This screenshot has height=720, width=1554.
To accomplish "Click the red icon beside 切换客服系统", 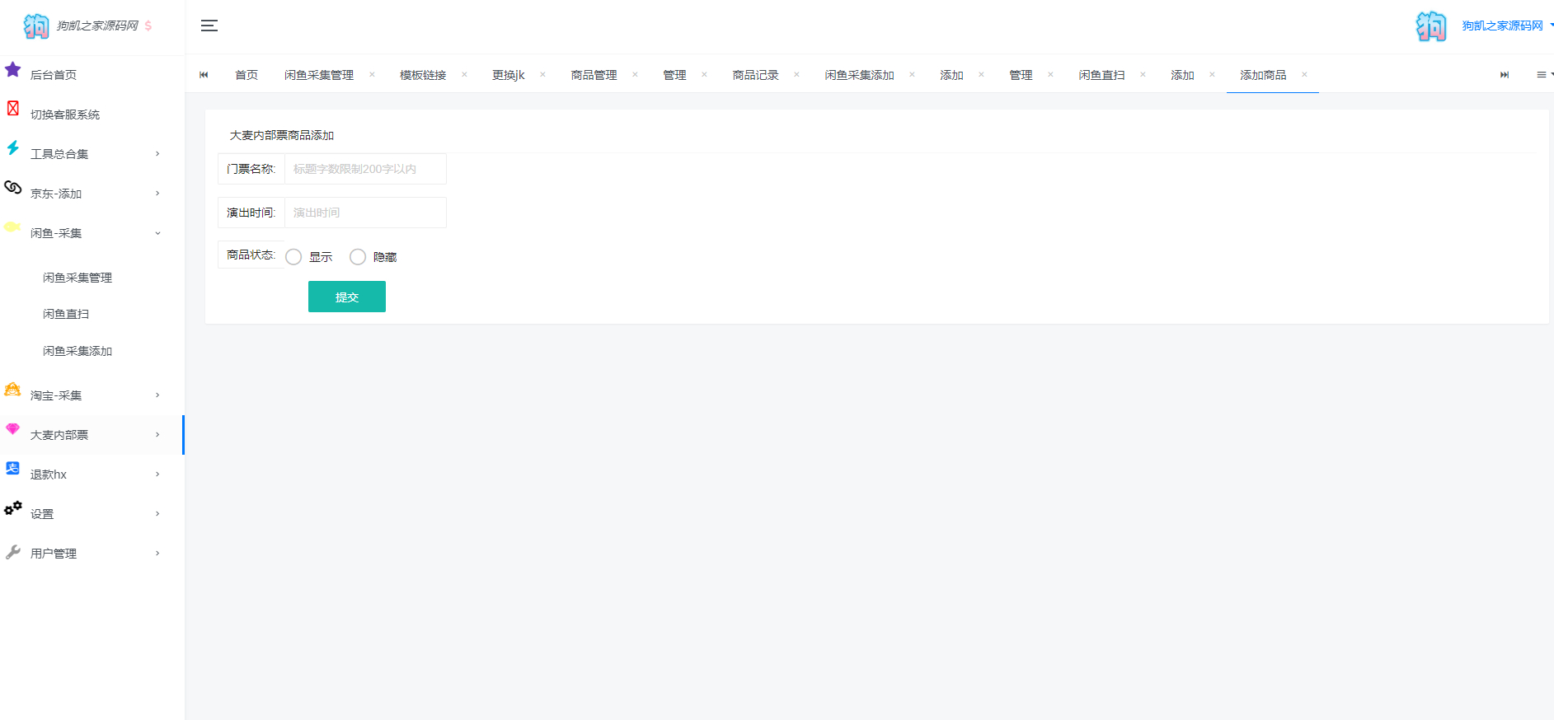I will coord(13,108).
